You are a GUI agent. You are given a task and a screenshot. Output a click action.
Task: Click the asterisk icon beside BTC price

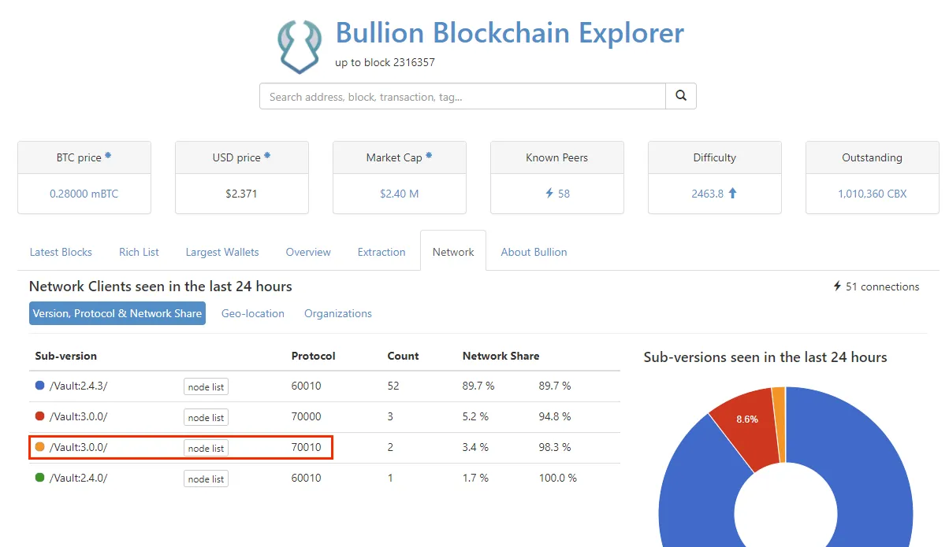pyautogui.click(x=108, y=156)
